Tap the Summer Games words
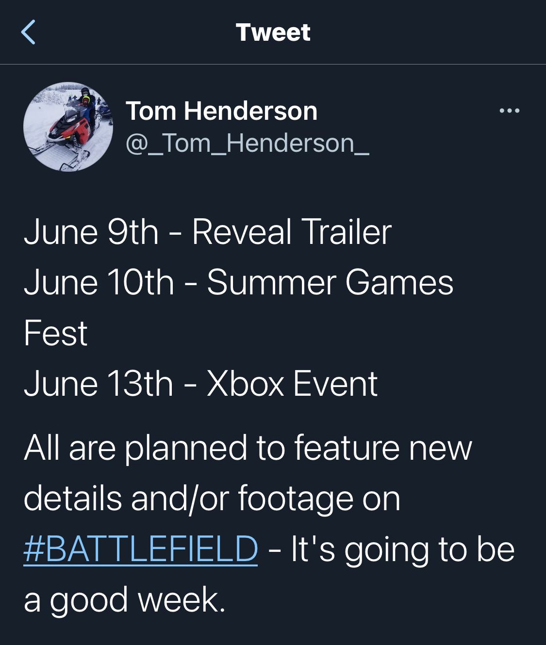 (330, 282)
